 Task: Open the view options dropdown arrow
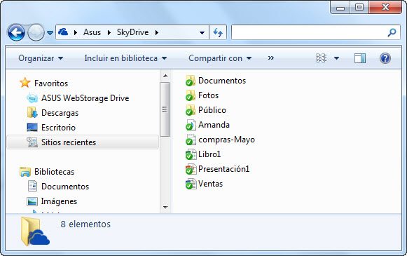336,58
